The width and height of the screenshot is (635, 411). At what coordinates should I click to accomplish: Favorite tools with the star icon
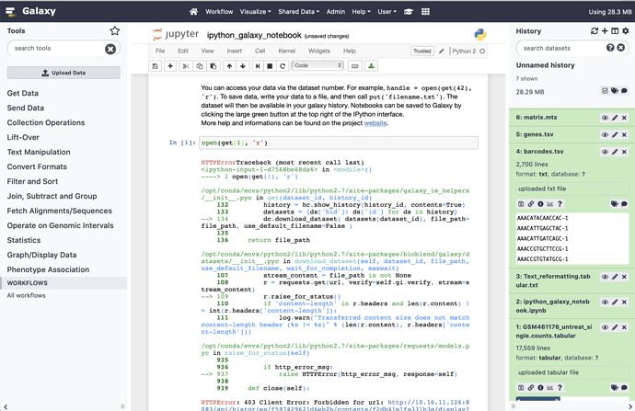[114, 31]
